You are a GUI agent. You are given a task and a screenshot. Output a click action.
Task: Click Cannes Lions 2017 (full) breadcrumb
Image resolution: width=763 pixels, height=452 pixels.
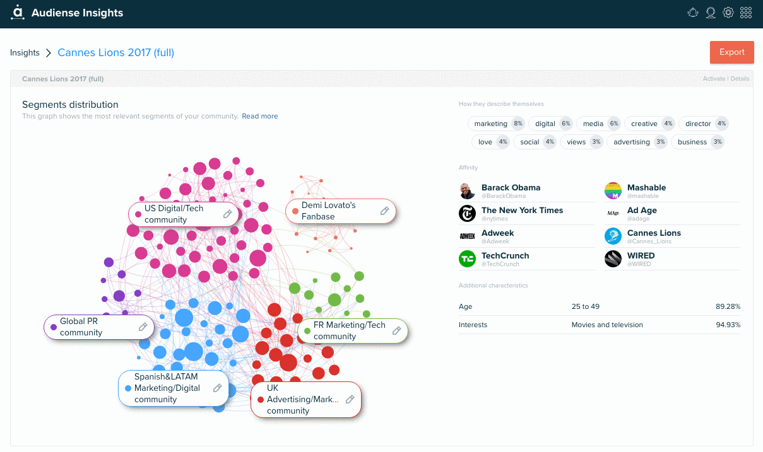click(116, 53)
